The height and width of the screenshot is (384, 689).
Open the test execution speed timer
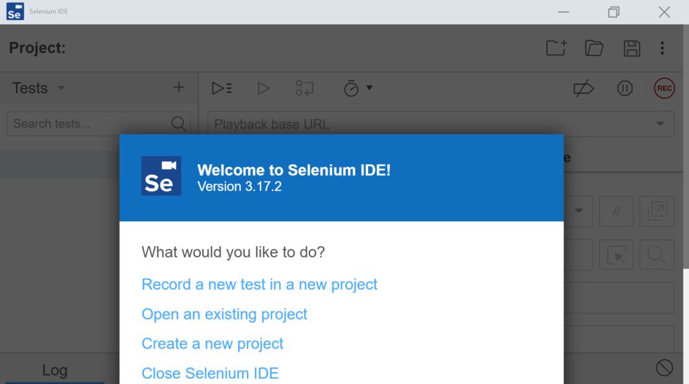[351, 88]
